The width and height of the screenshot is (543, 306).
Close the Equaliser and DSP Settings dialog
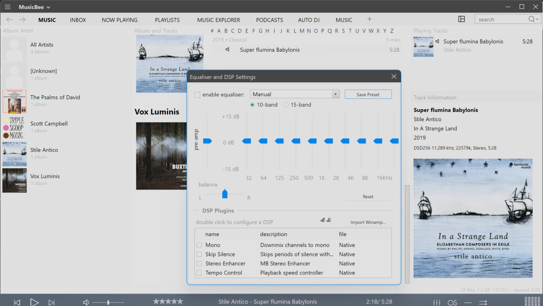pos(394,77)
